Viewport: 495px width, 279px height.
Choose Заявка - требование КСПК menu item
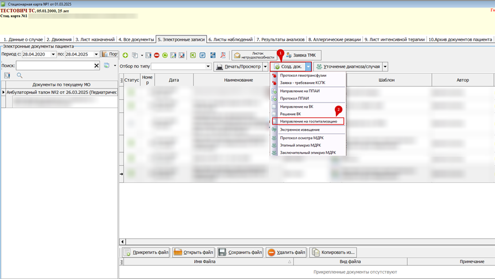point(308,83)
